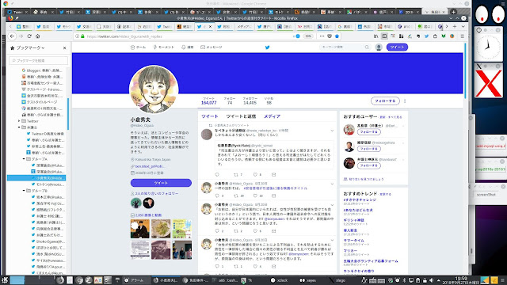Open the Firefox home page icon
The image size is (507, 285).
38,36
